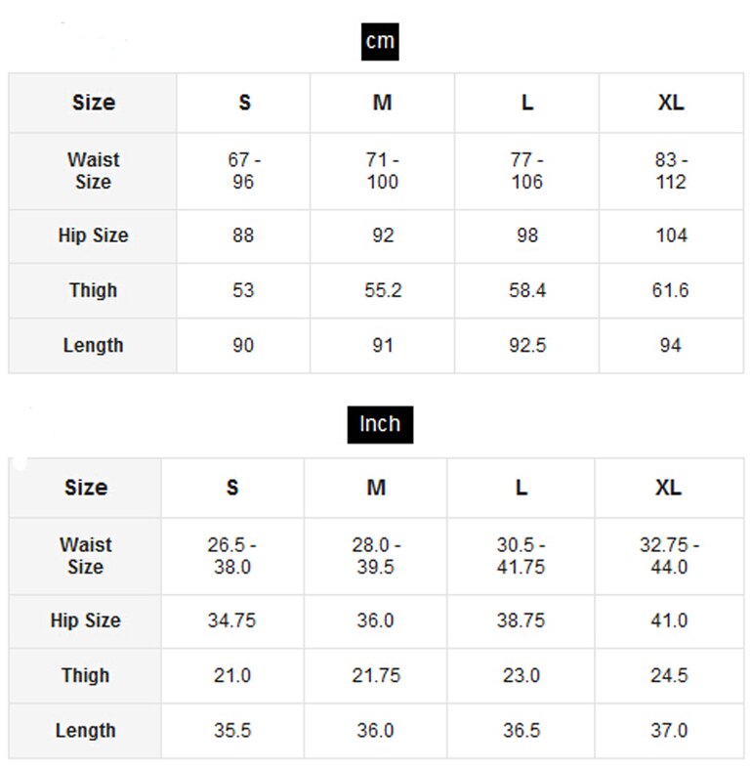This screenshot has height=770, width=751.
Task: Click the black cm unit label
Action: [x=380, y=41]
